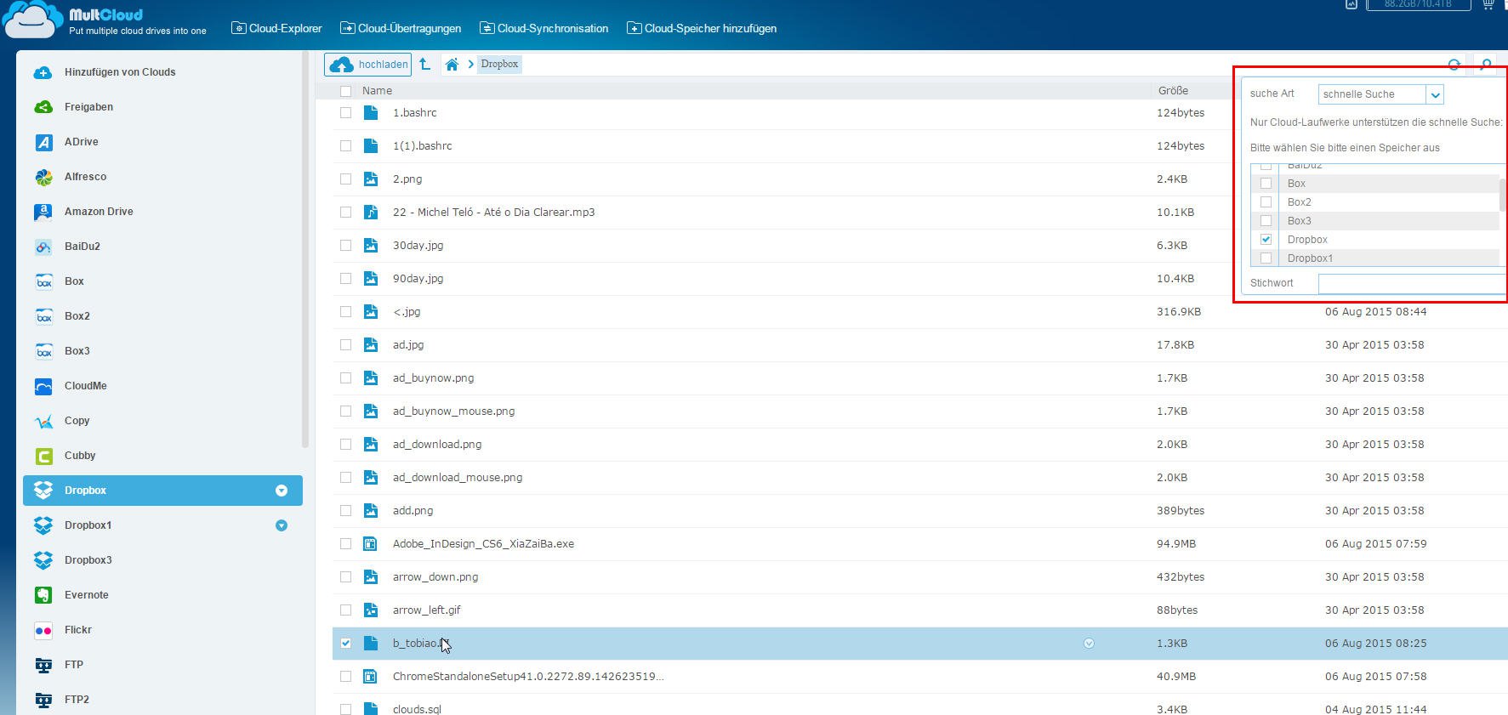Screen dimensions: 1508x715
Task: Open Cloud-Speicher hinzufügen tab
Action: tap(702, 28)
